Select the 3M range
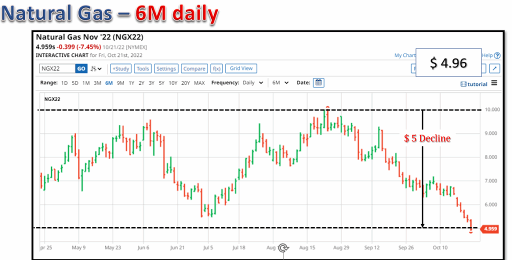Screen dimensions: 512x260 [x=97, y=82]
